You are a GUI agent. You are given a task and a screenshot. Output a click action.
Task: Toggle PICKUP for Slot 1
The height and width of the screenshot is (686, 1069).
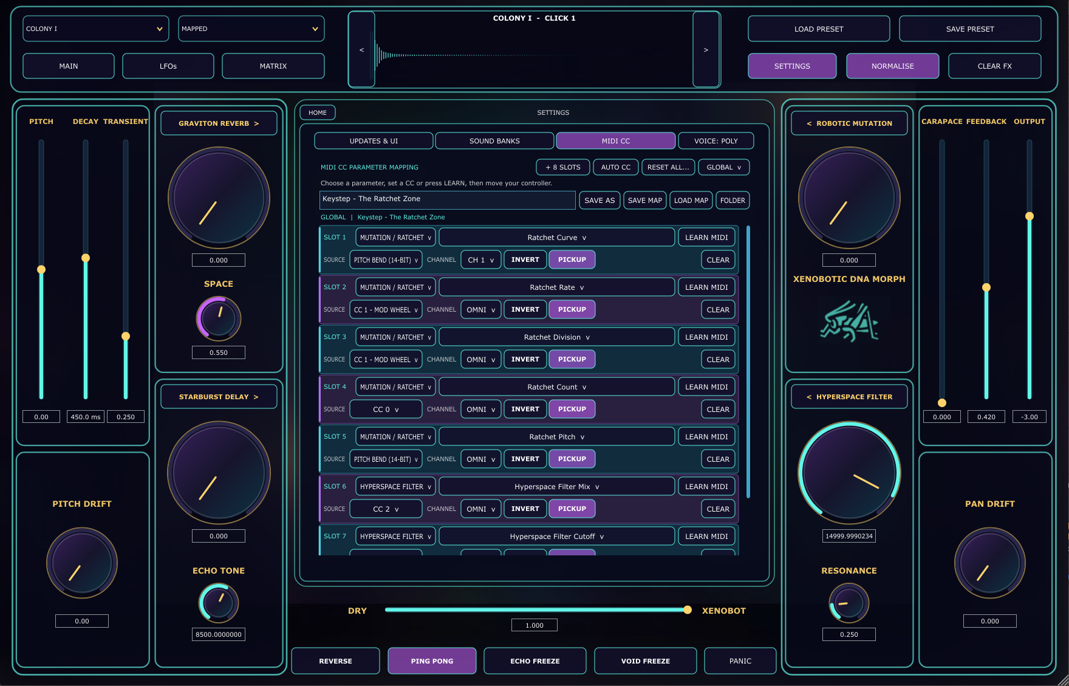pyautogui.click(x=572, y=259)
